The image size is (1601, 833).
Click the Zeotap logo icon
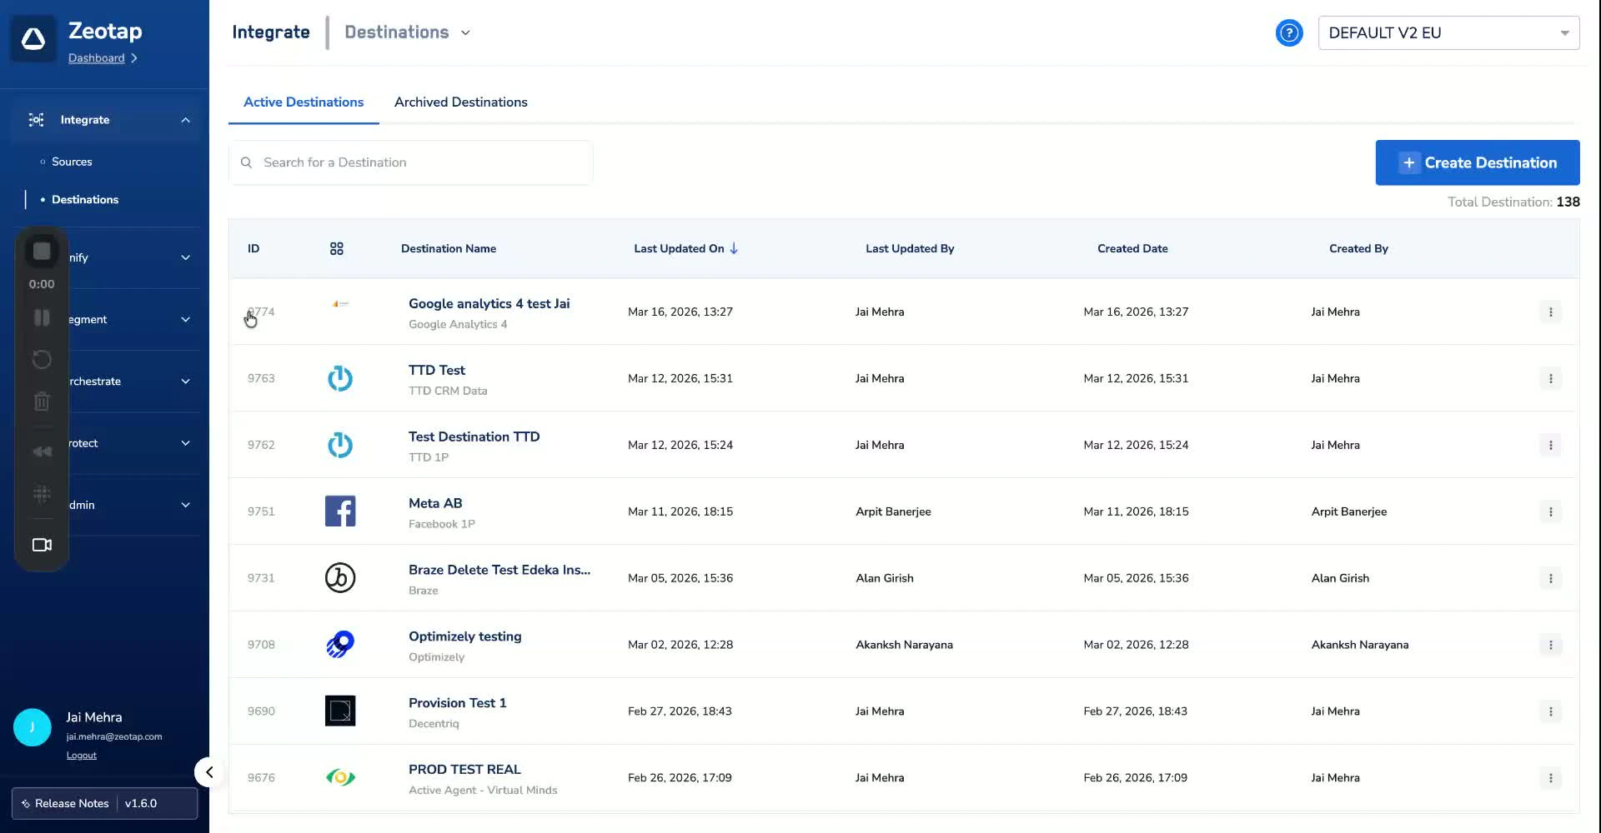click(33, 38)
